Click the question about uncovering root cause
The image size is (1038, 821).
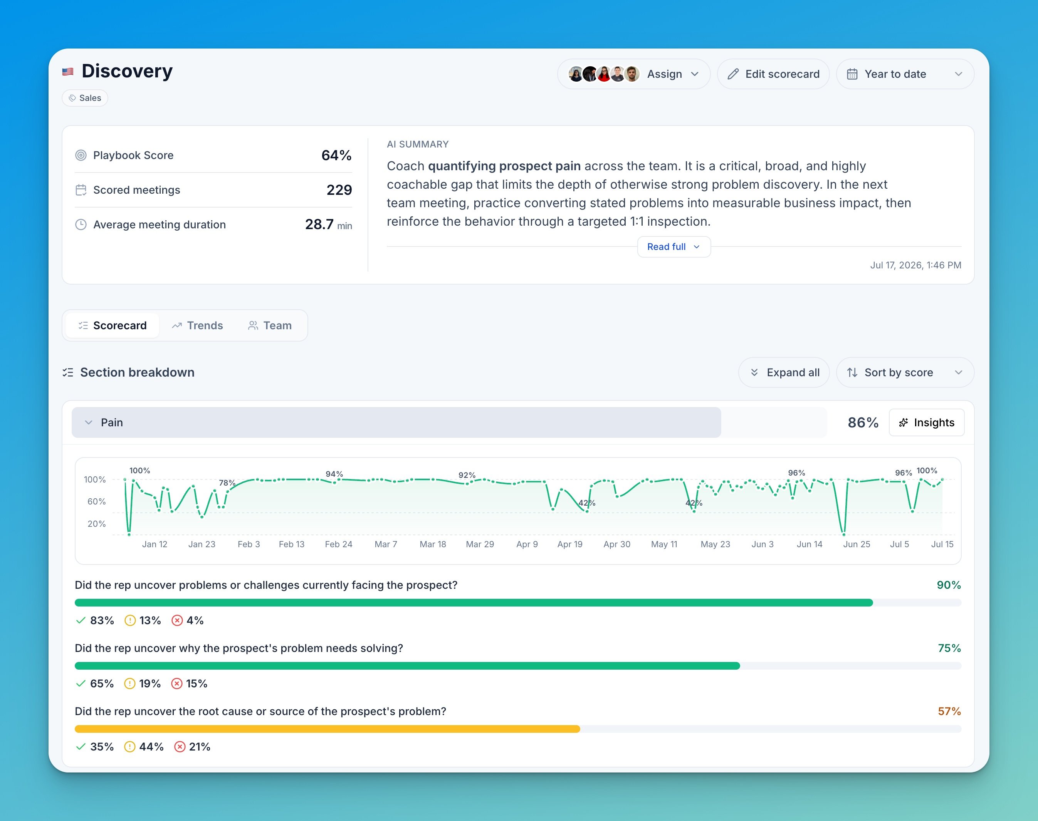point(261,711)
